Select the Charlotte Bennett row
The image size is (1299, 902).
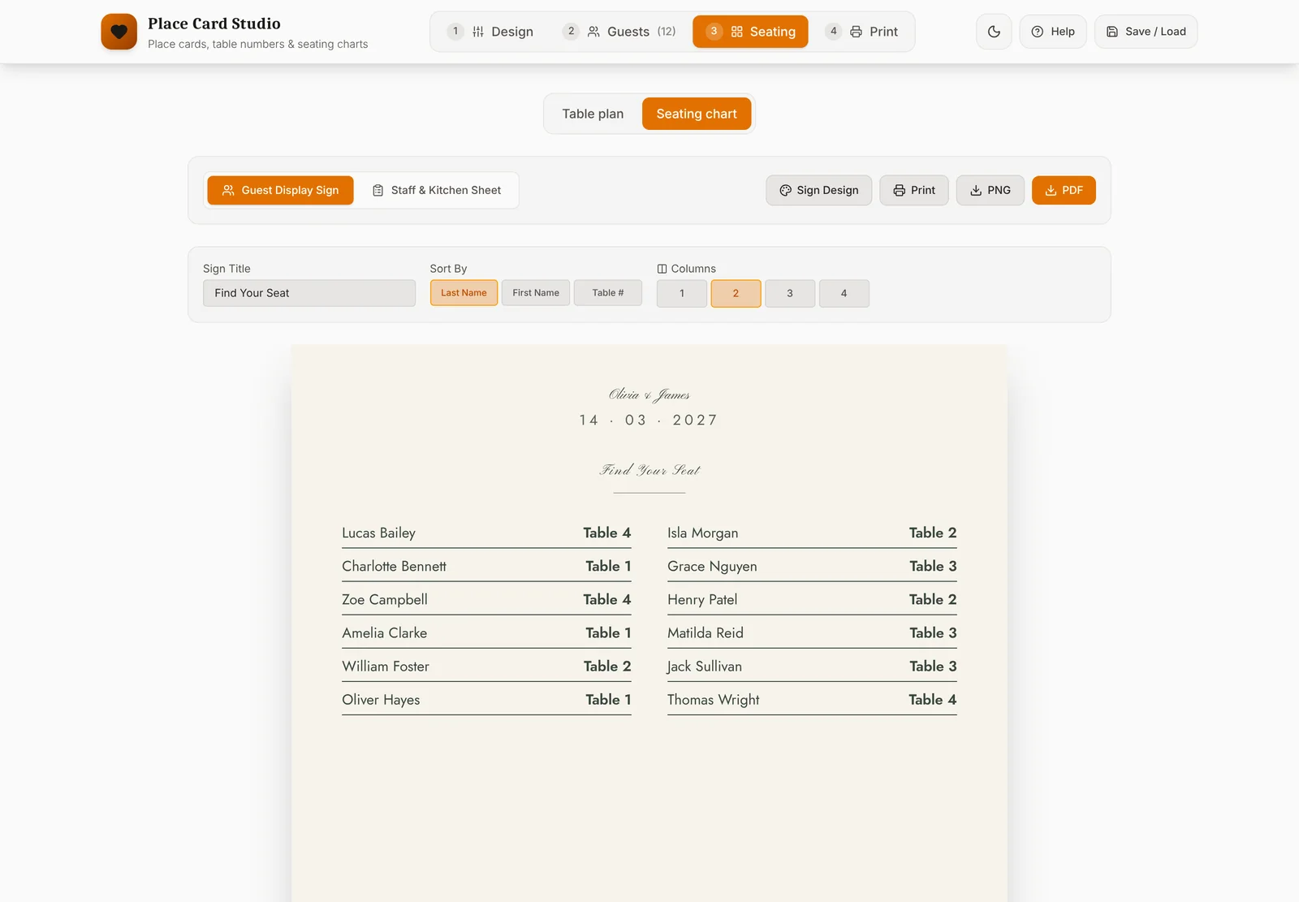(486, 566)
